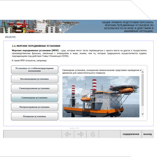
Task: Select 'Самоподъемная установка' option
Action: click(x=35, y=88)
